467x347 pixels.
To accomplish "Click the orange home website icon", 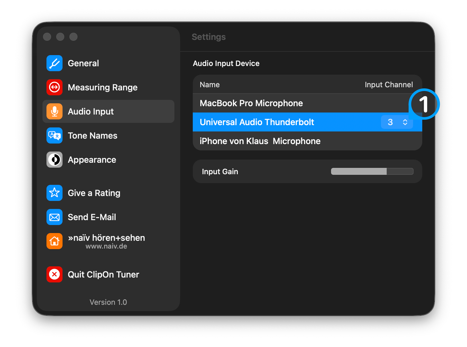I will point(55,241).
